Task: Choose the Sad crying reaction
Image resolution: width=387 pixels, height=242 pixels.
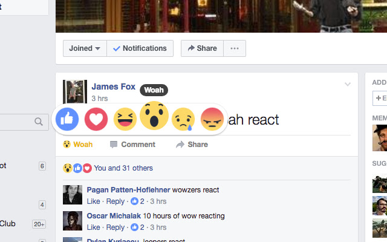Action: pos(183,119)
